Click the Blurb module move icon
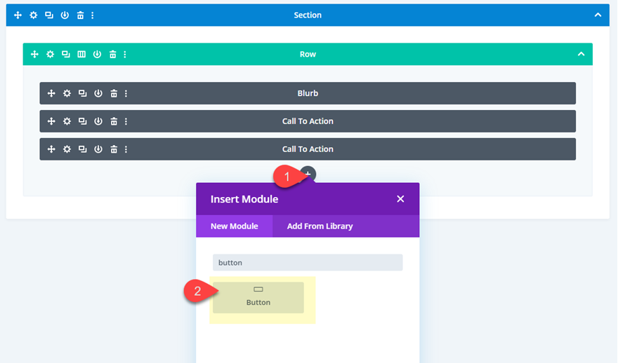Screen dimensions: 618x363 pyautogui.click(x=51, y=93)
